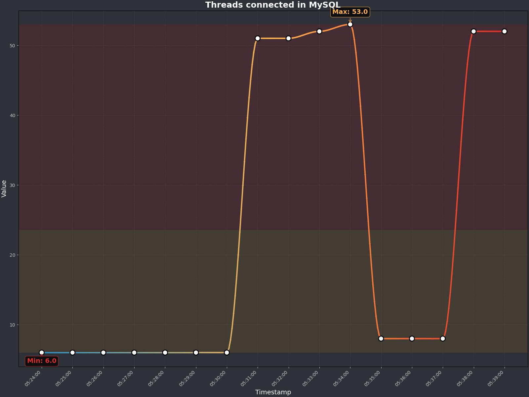
Task: Click the 'Timestamp' x-axis label
Action: [273, 392]
